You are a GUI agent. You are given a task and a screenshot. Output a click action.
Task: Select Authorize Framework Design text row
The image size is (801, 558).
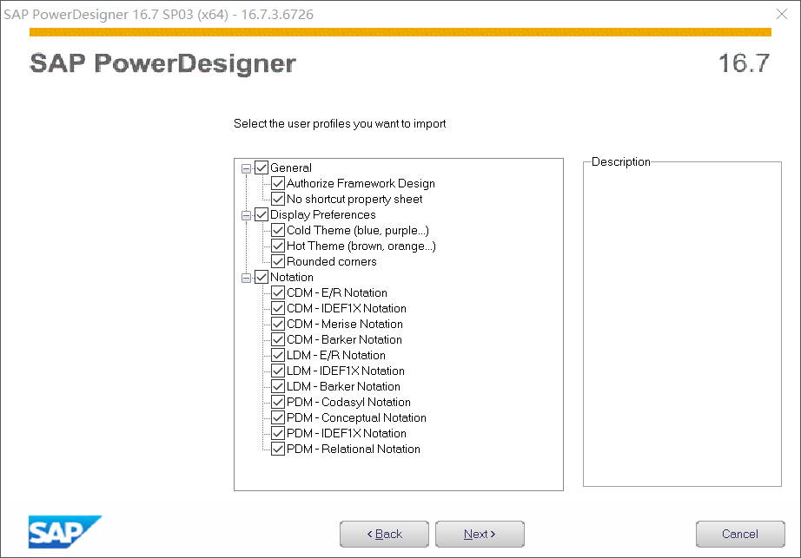pyautogui.click(x=361, y=183)
